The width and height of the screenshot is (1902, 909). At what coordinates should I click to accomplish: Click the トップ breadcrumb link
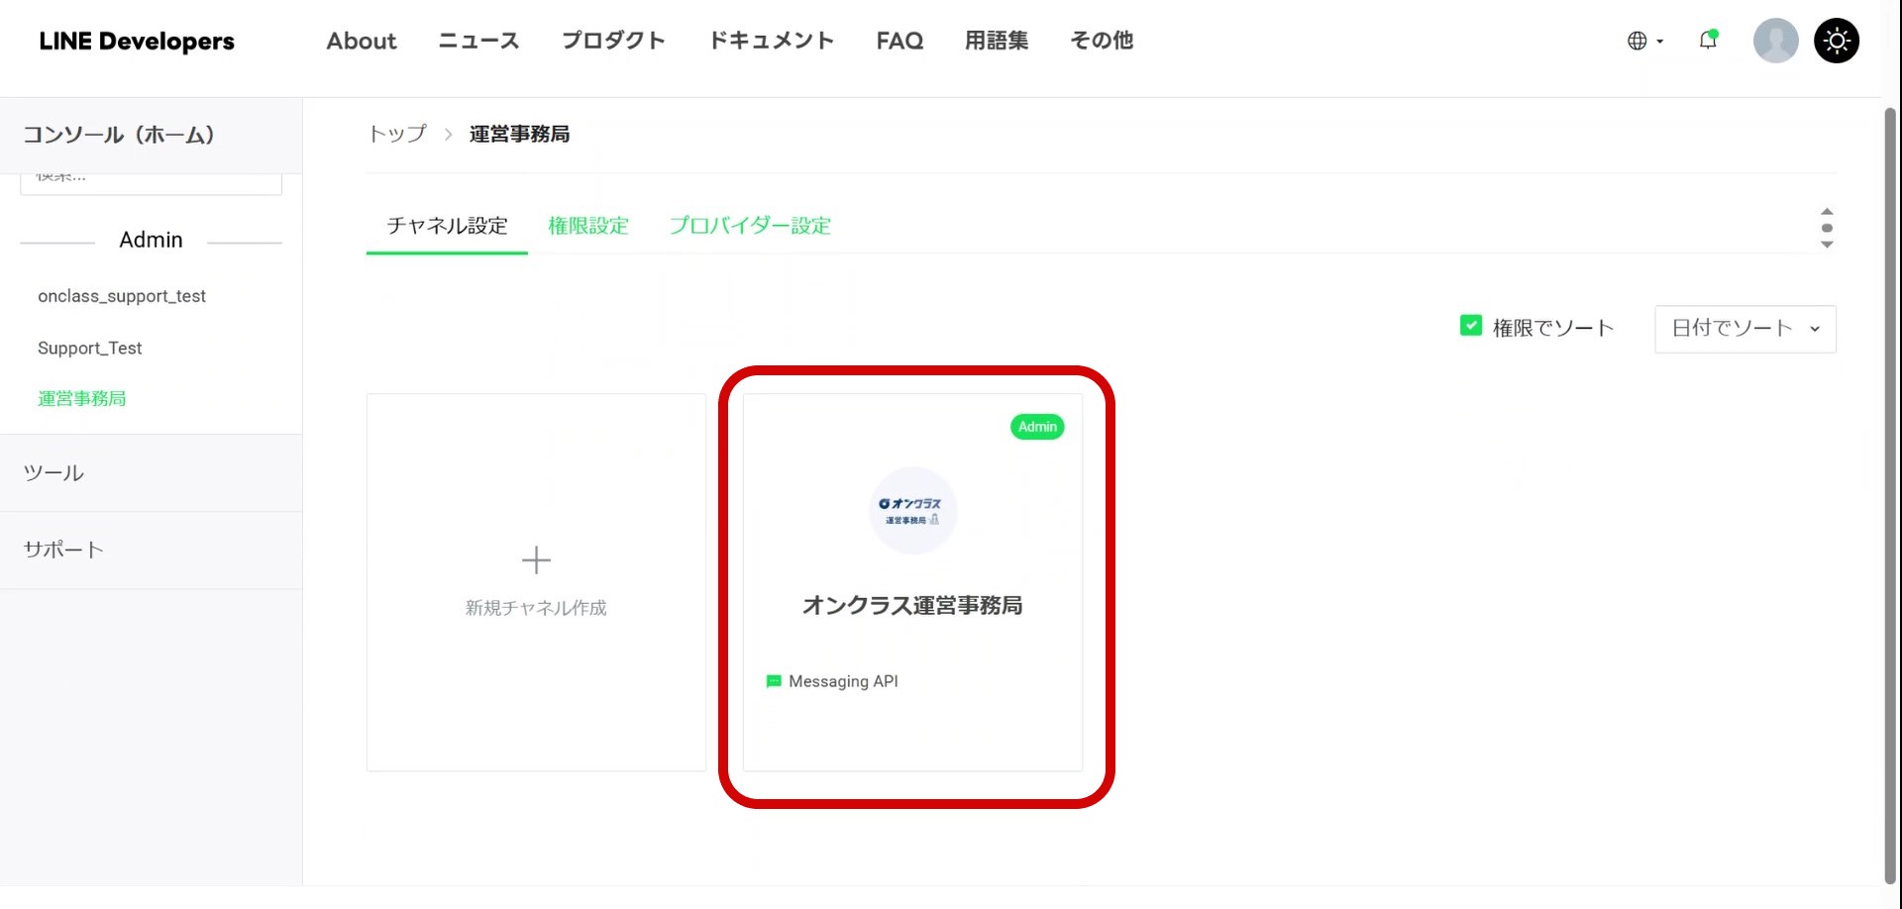[397, 135]
